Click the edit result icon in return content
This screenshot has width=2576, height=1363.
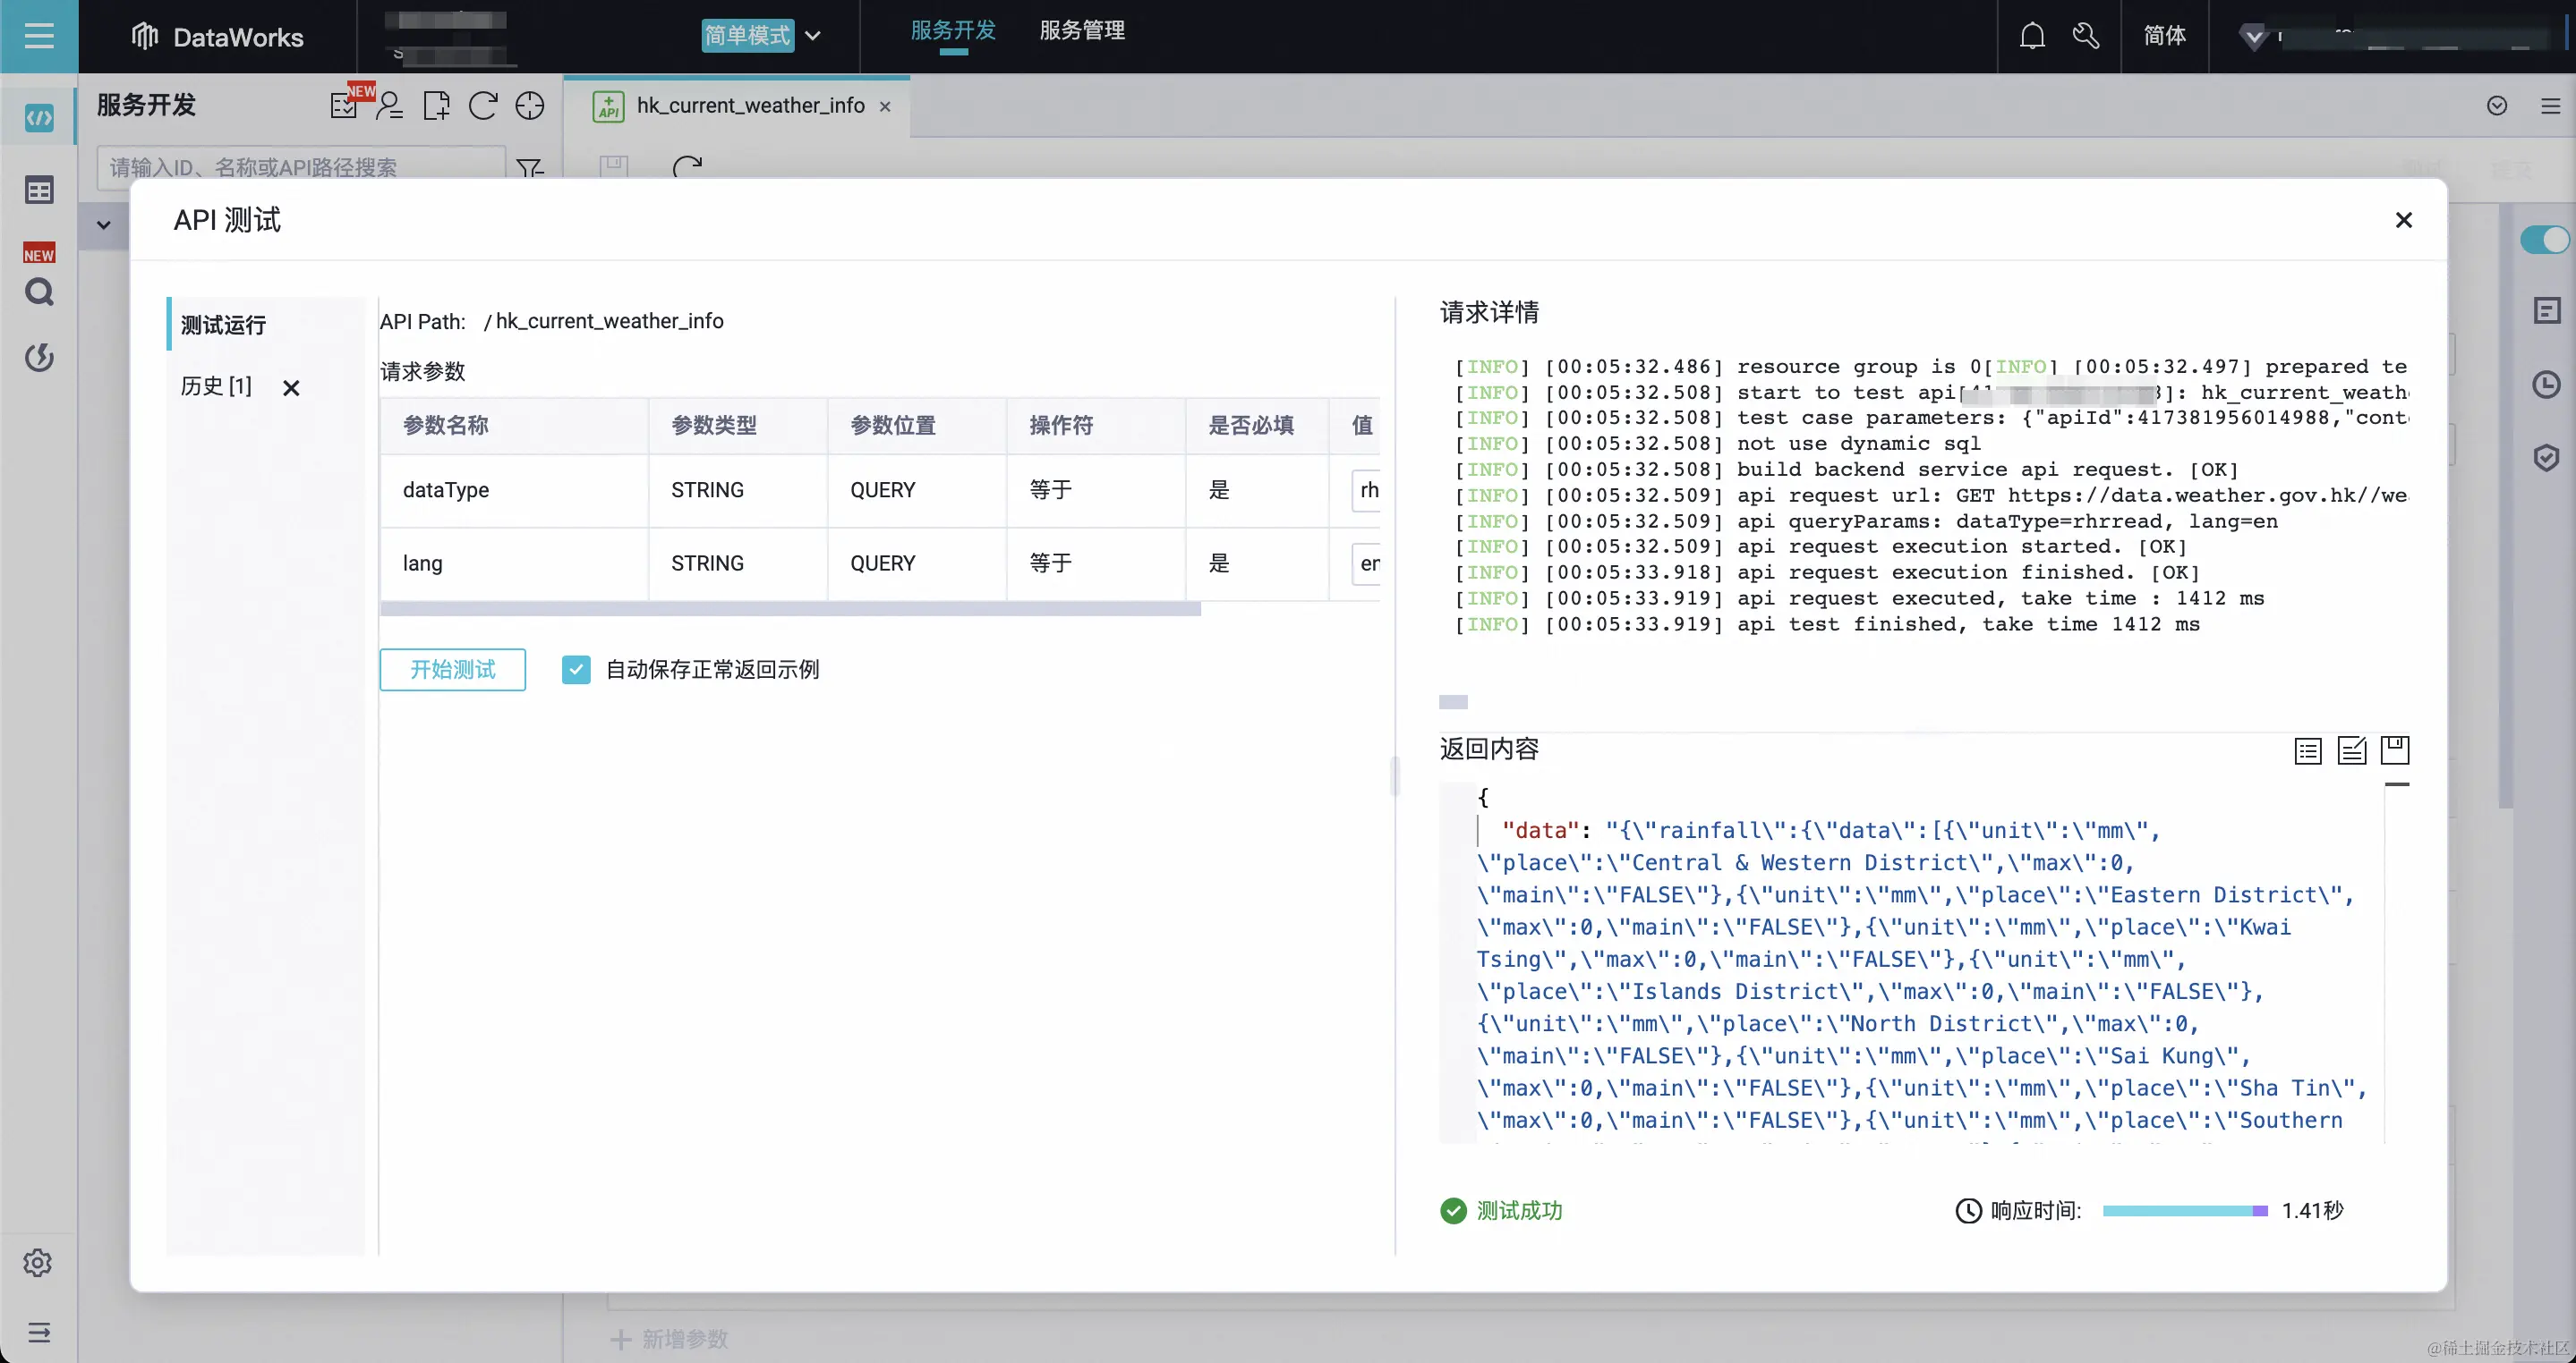2352,750
